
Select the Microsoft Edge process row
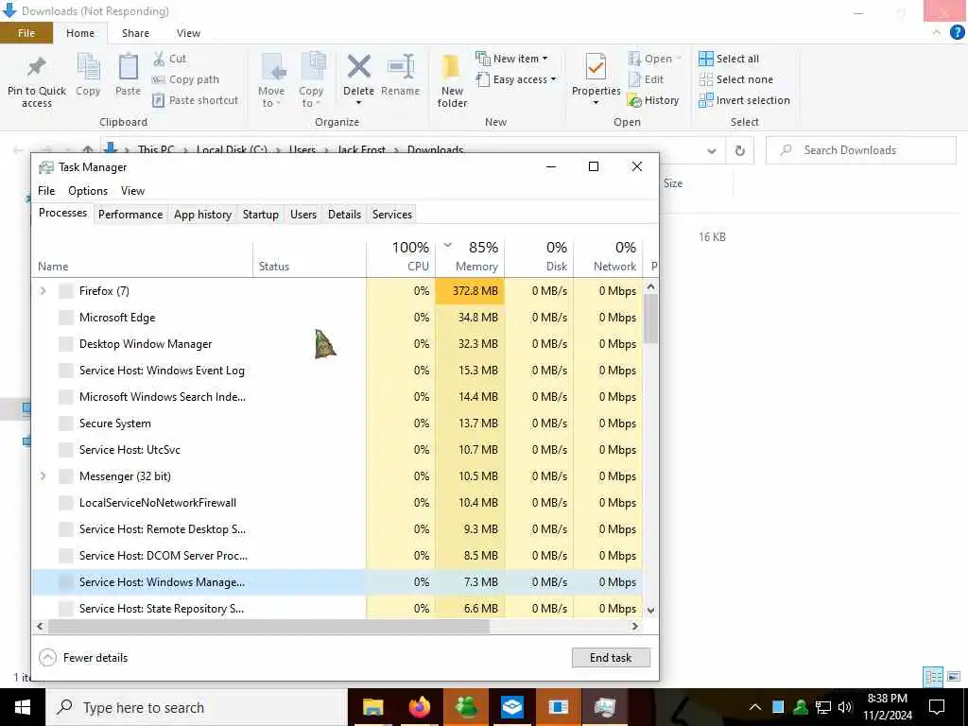click(337, 318)
